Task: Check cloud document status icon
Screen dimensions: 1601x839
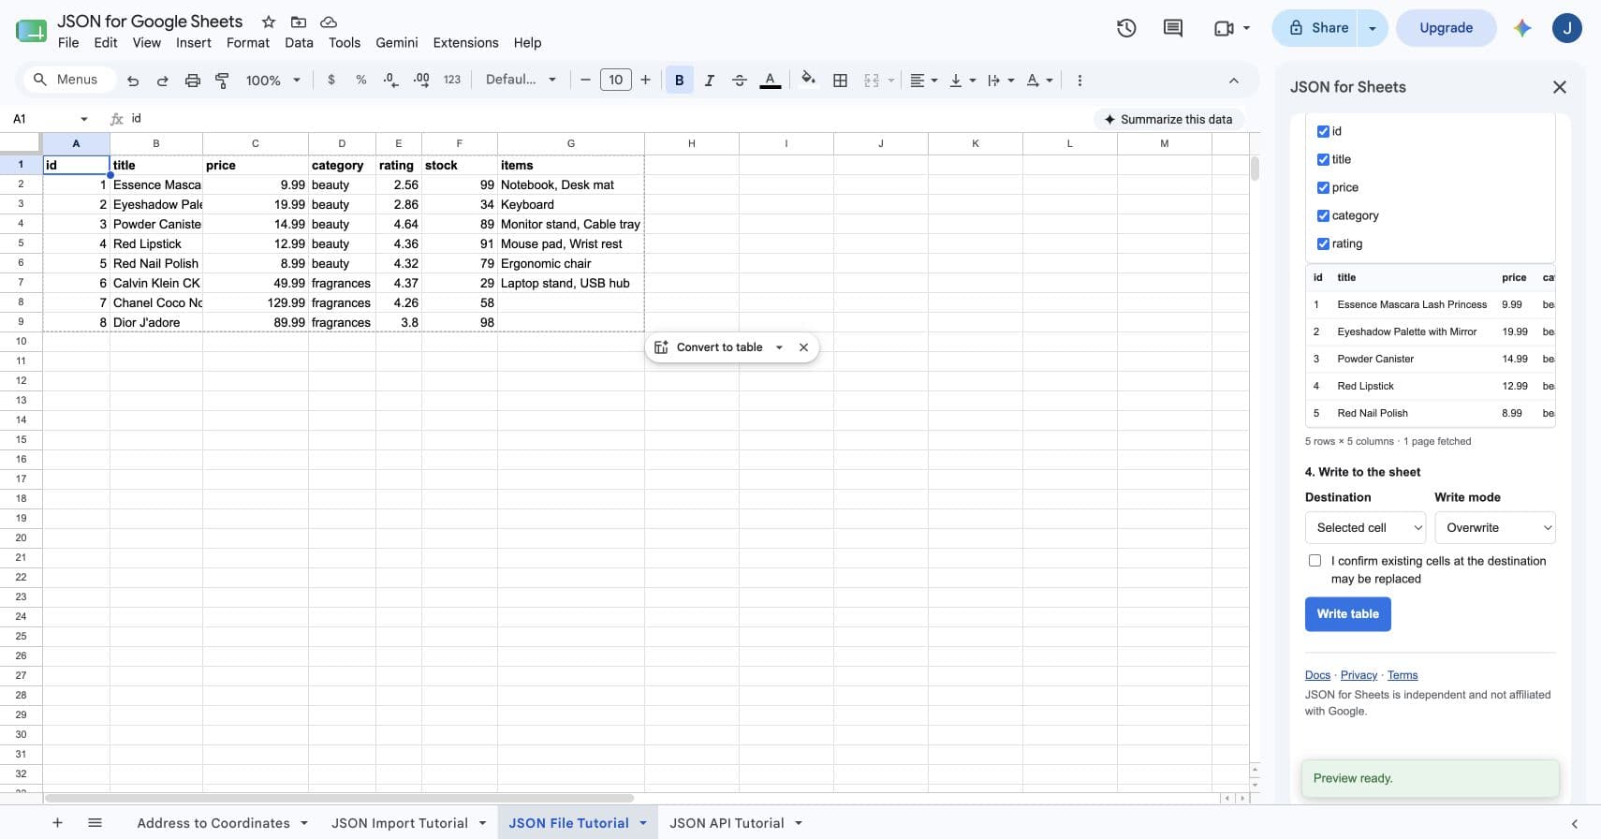Action: tap(329, 22)
